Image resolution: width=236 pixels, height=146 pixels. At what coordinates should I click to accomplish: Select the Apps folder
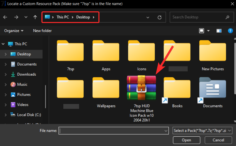pyautogui.click(x=106, y=55)
